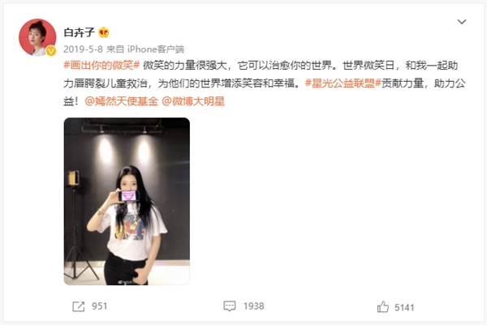Image resolution: width=487 pixels, height=325 pixels.
Task: Click the comment speech bubble icon
Action: 230,306
